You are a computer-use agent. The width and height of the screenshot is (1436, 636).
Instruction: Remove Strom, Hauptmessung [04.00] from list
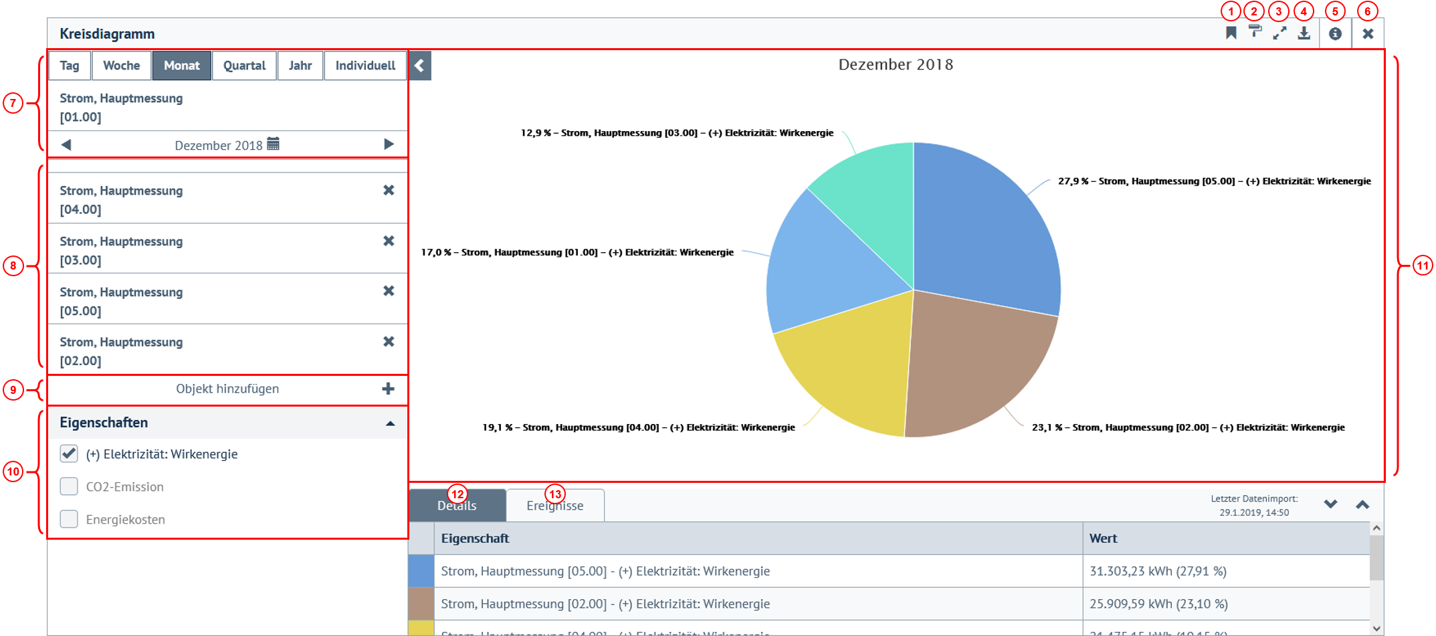(x=388, y=191)
